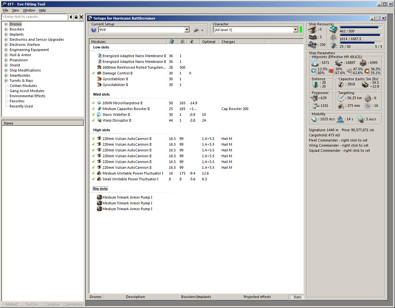Toggle Medium Capacitor Booster II active checkmark
The width and height of the screenshot is (395, 308).
tap(93, 109)
